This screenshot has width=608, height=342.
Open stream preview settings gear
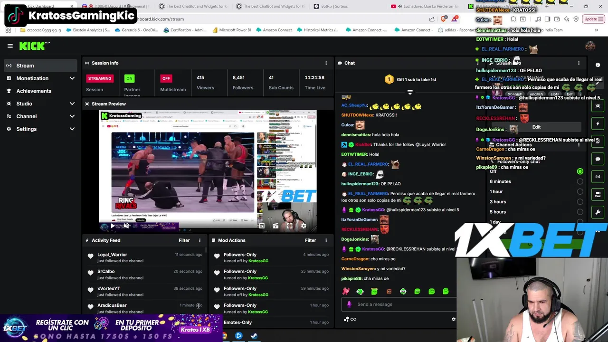point(303,226)
